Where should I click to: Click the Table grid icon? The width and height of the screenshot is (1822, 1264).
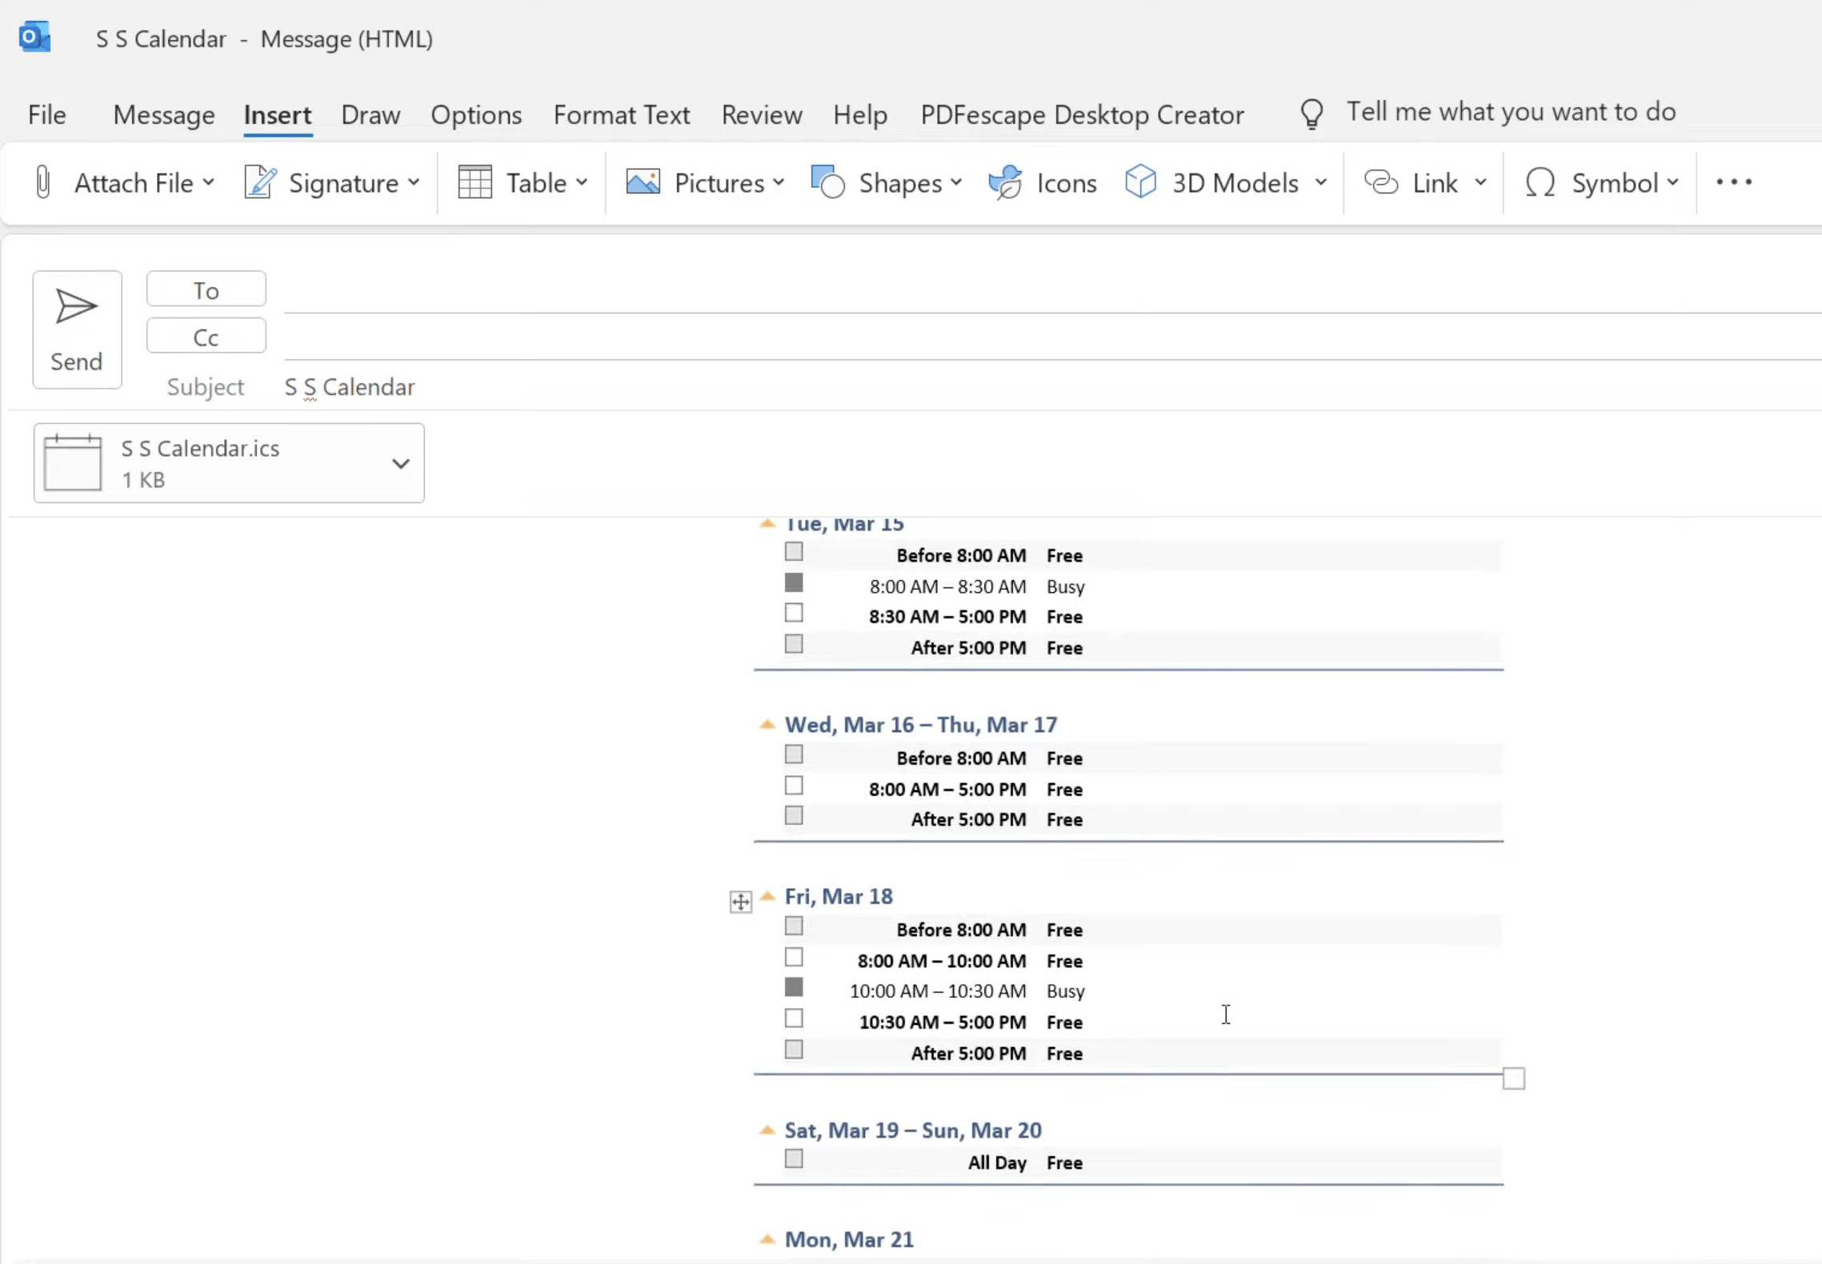pos(475,182)
